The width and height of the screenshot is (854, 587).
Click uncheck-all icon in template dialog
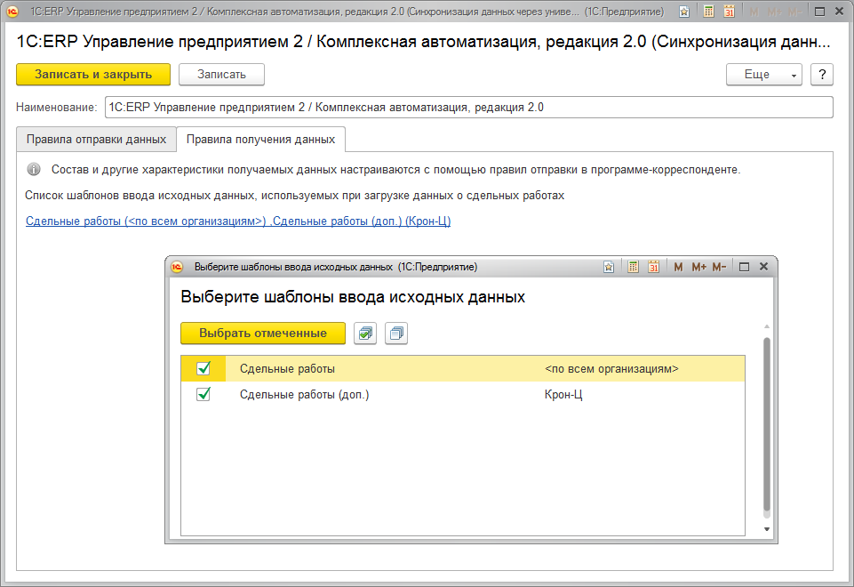click(395, 334)
